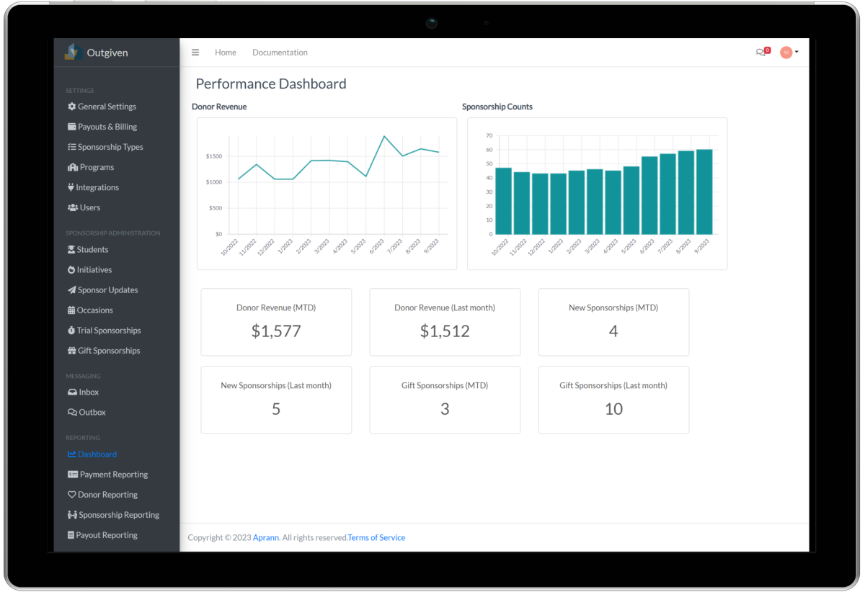Click the Sponsorship Types list icon
Screen dimensions: 865x592
click(x=71, y=147)
